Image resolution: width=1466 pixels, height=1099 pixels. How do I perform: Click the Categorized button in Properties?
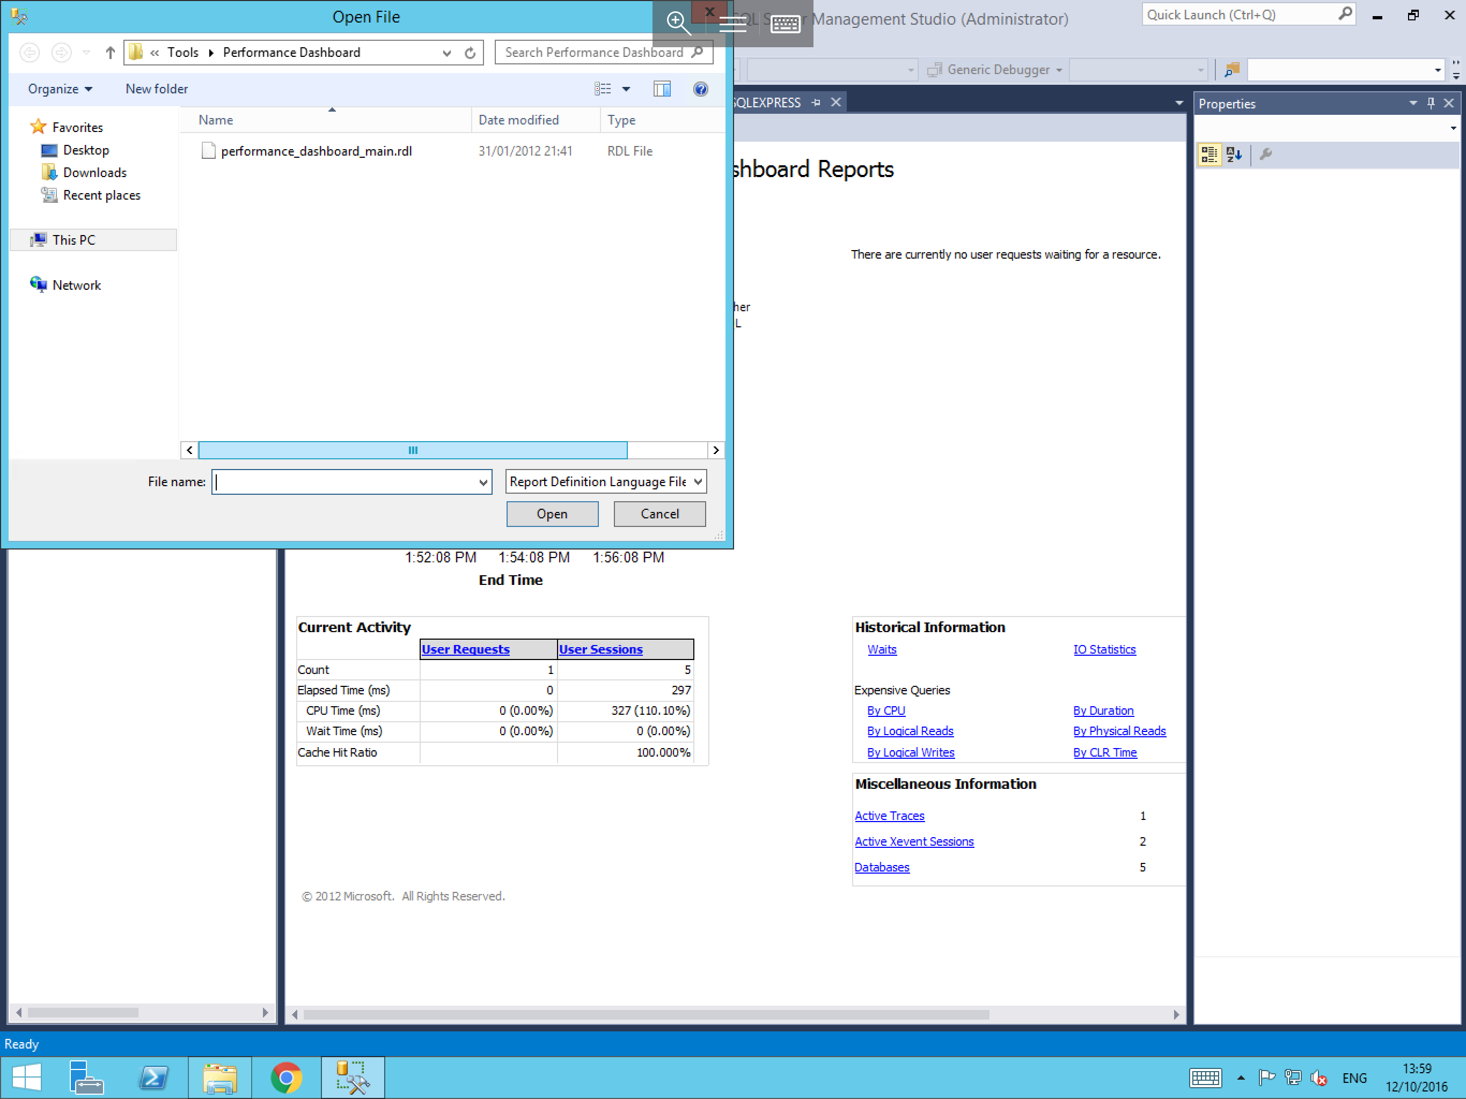pyautogui.click(x=1209, y=155)
